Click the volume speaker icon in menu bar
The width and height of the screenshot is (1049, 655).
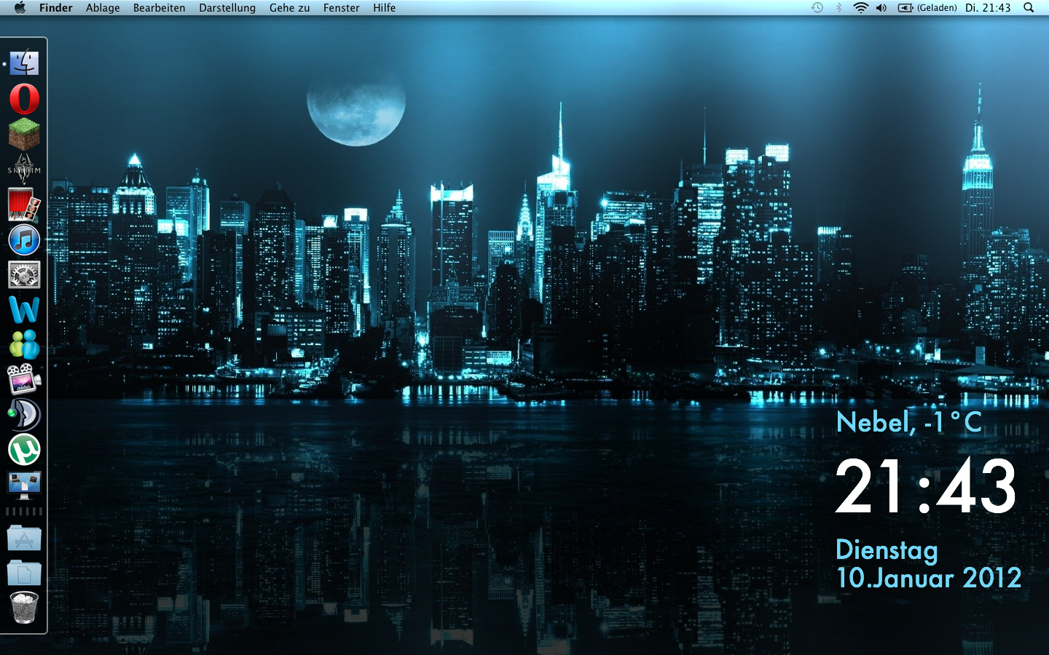(x=881, y=8)
